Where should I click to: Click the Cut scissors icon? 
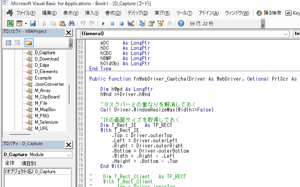click(44, 24)
